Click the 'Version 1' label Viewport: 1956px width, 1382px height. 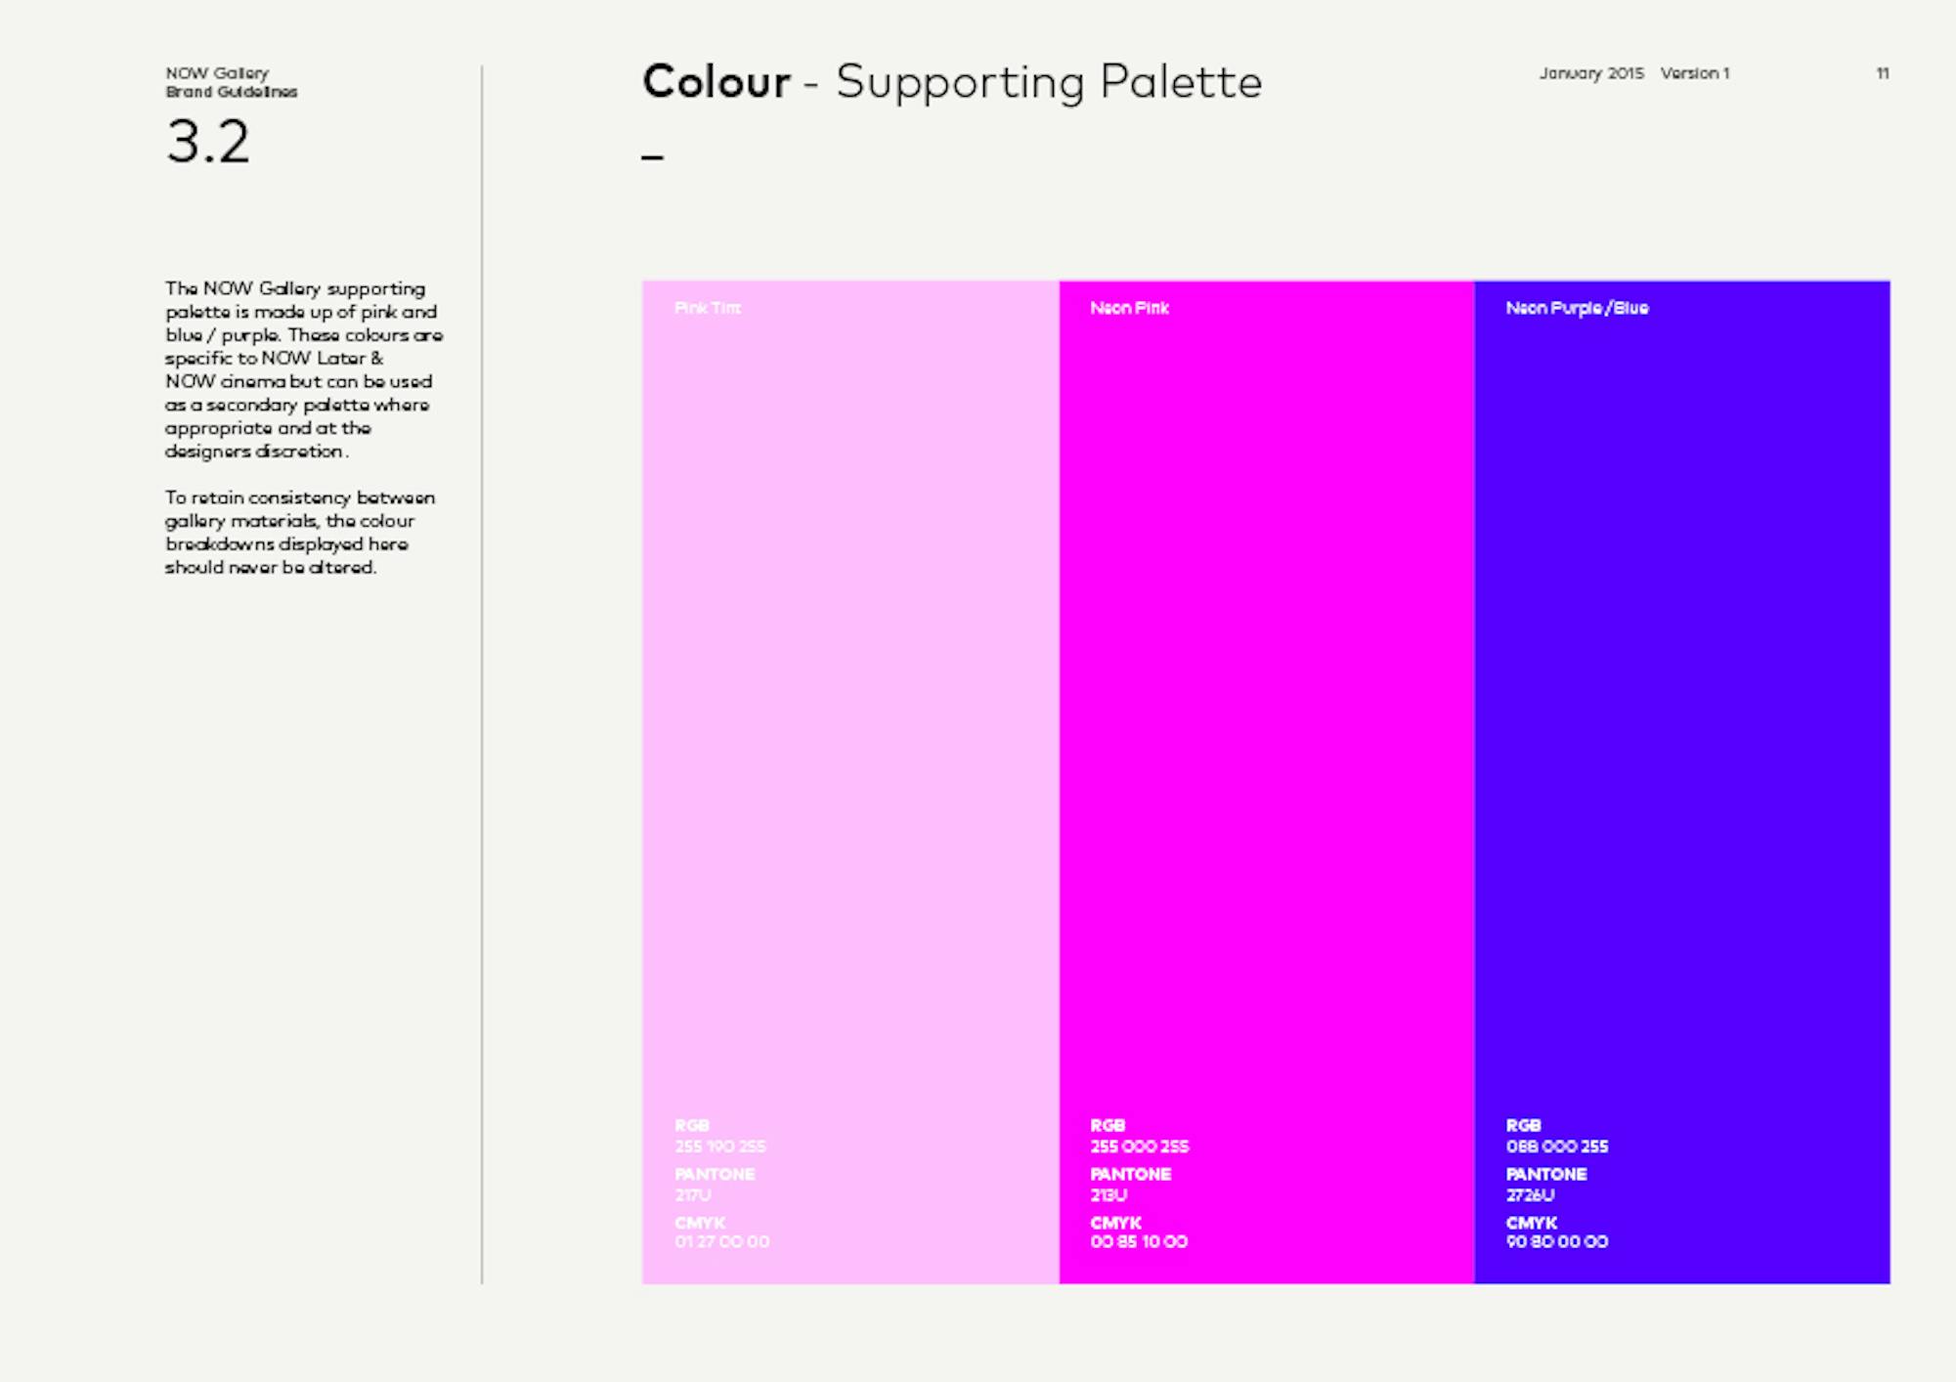(x=1695, y=73)
